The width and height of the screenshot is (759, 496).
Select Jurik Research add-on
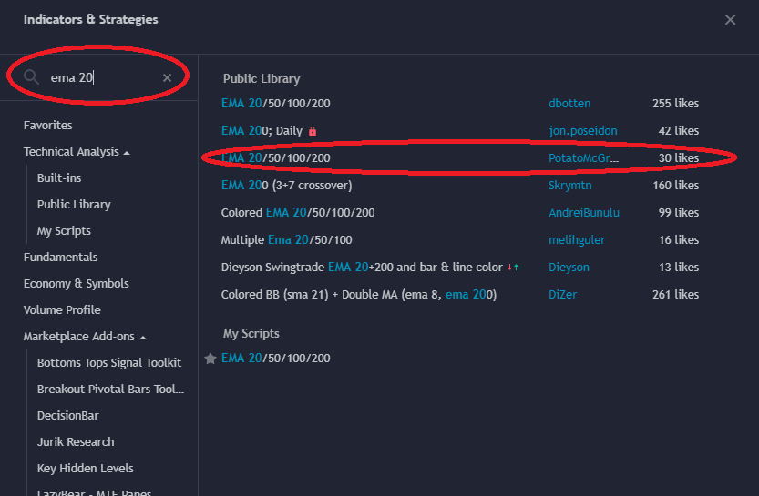76,442
